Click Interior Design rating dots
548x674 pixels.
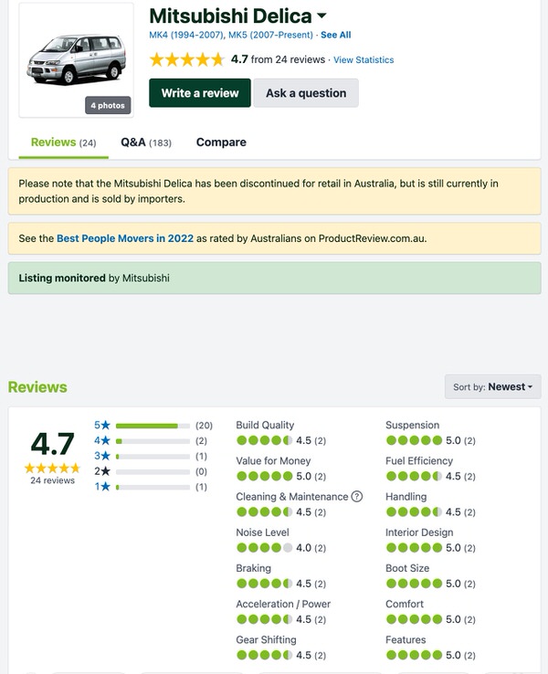point(414,548)
